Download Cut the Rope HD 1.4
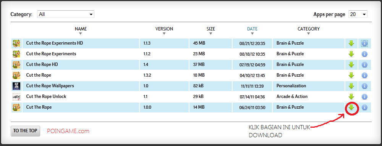This screenshot has width=382, height=146. (x=351, y=65)
